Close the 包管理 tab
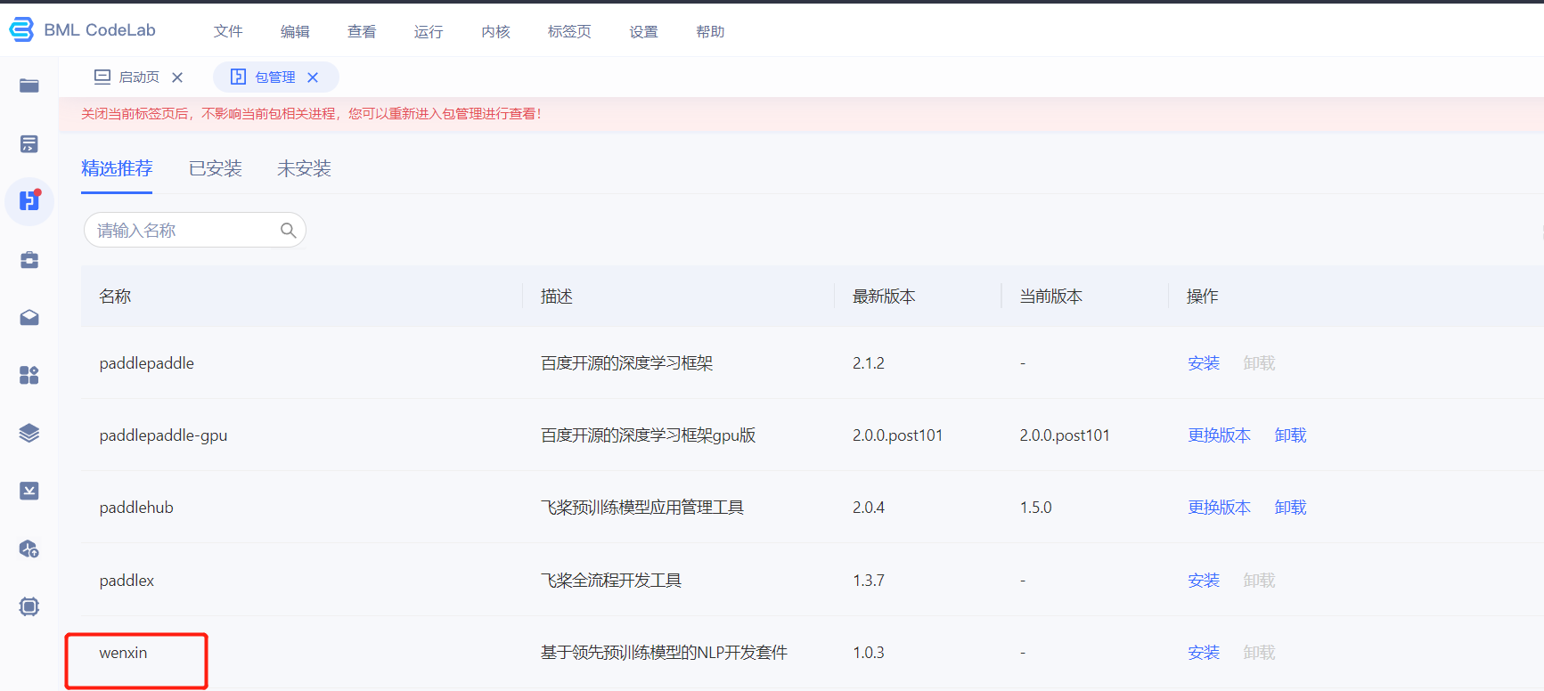Image resolution: width=1544 pixels, height=691 pixels. coord(313,77)
